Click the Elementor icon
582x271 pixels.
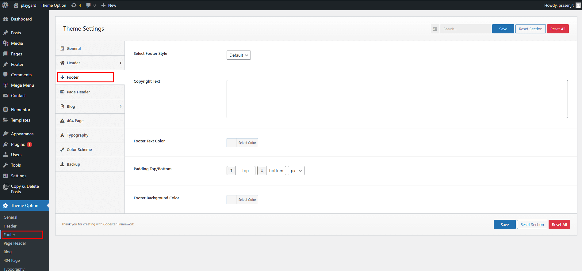6,110
